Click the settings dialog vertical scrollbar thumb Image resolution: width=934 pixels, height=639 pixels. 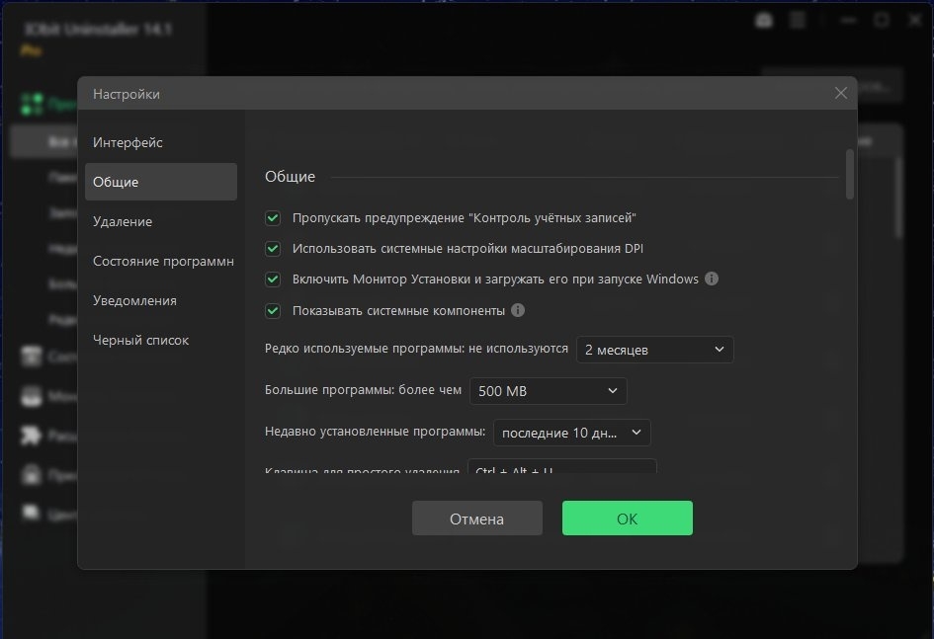point(850,174)
